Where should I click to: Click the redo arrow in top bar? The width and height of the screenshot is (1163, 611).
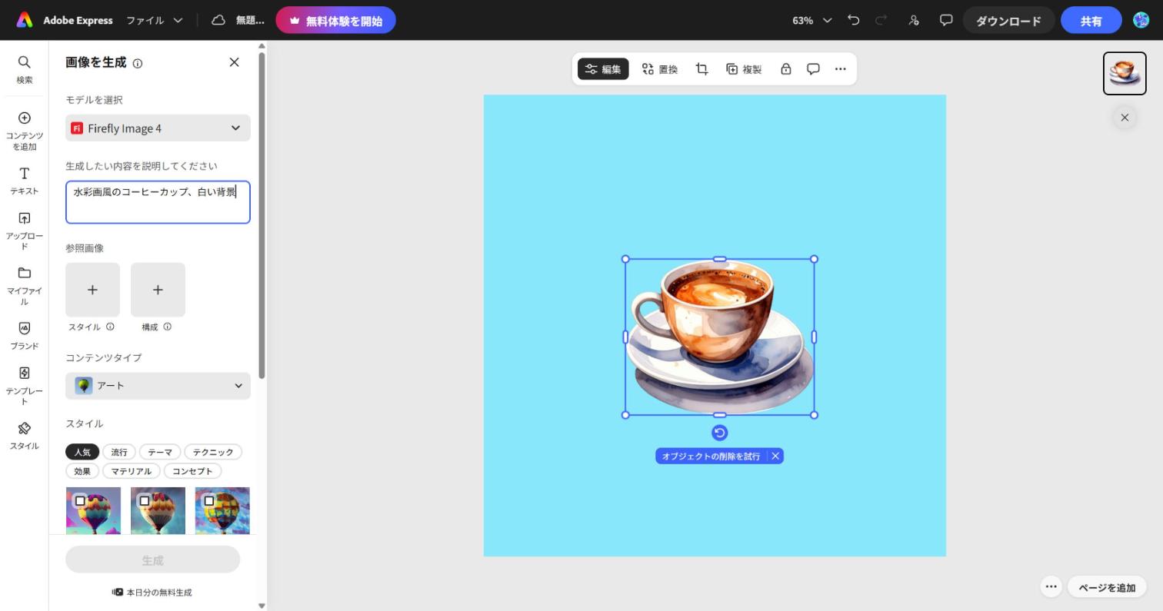pyautogui.click(x=881, y=20)
